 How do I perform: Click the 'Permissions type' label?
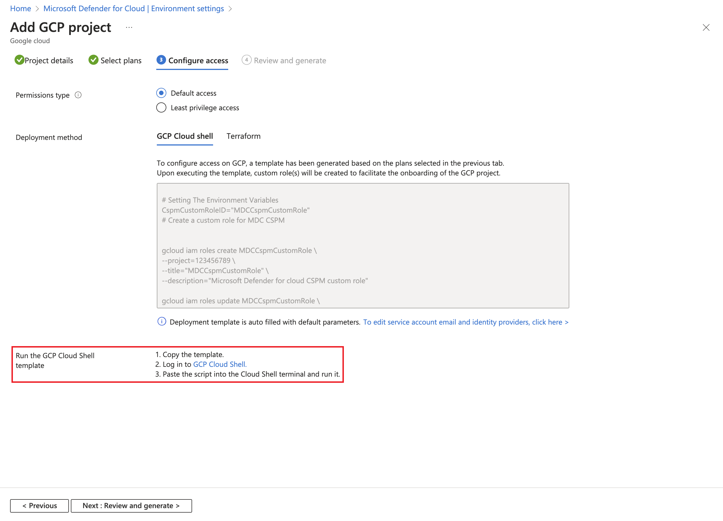(x=42, y=95)
